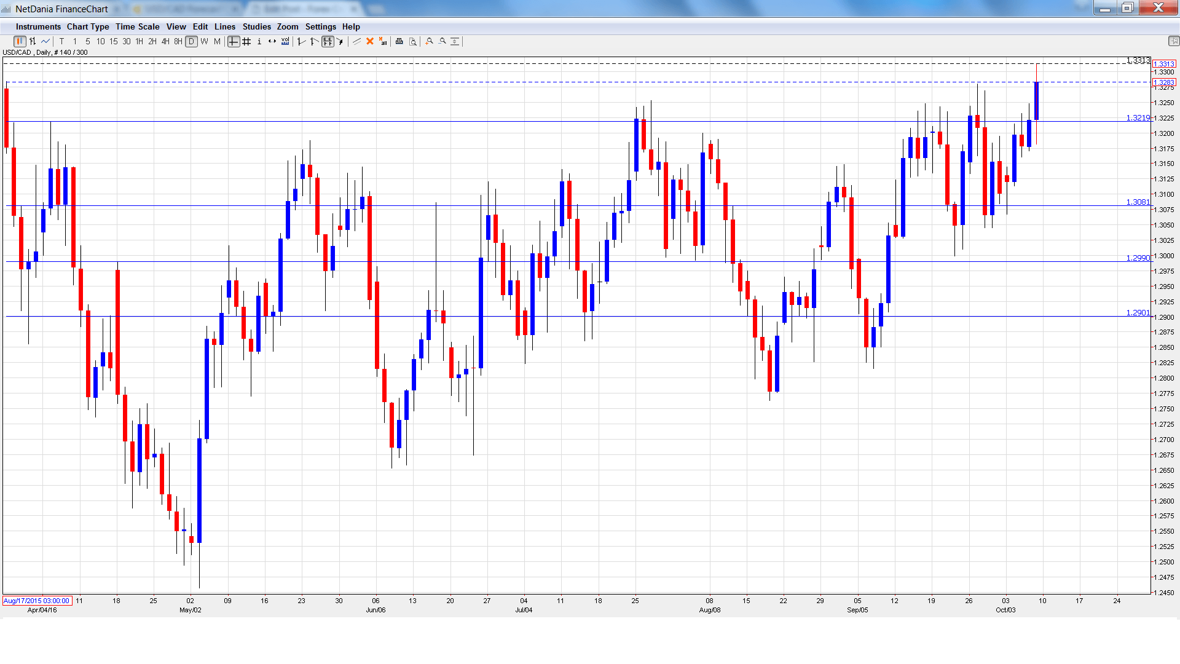Activate the zoom in magnifier icon

[x=429, y=41]
